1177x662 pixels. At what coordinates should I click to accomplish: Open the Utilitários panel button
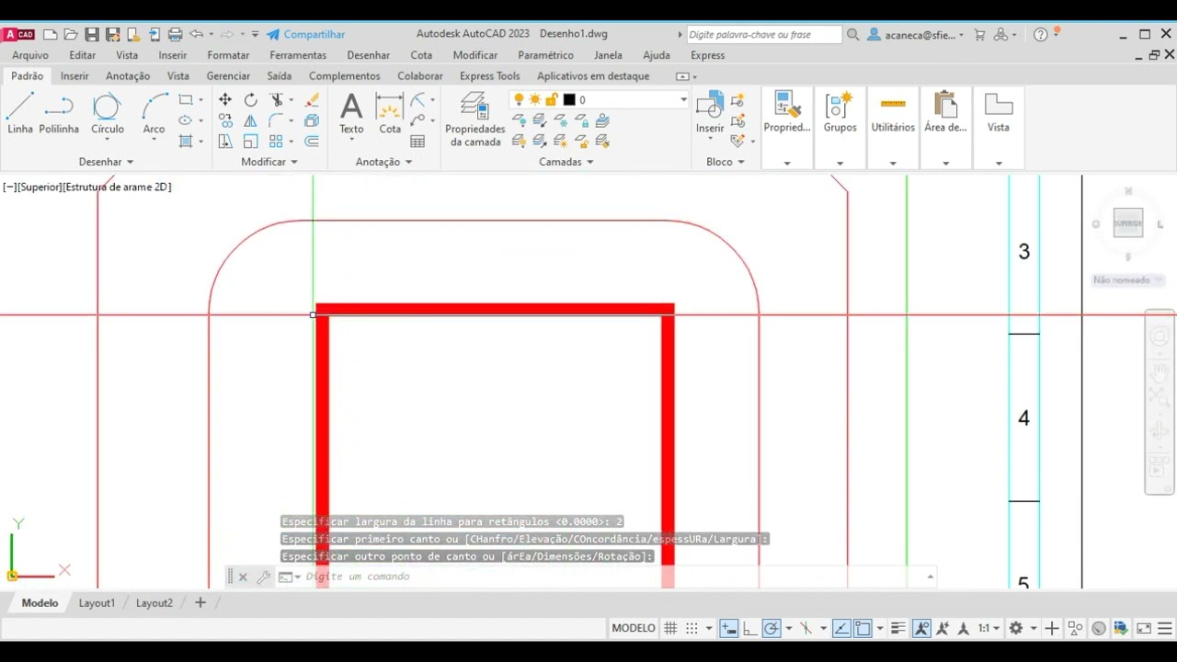point(893,128)
